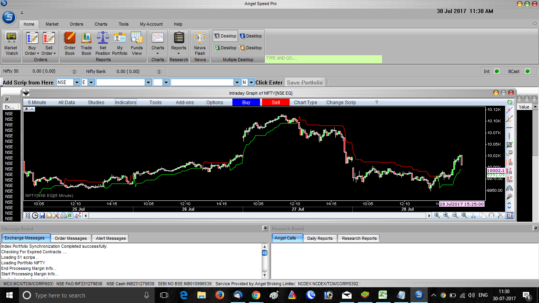Open the Indicators menu on the chart
Image resolution: width=539 pixels, height=303 pixels.
click(125, 102)
